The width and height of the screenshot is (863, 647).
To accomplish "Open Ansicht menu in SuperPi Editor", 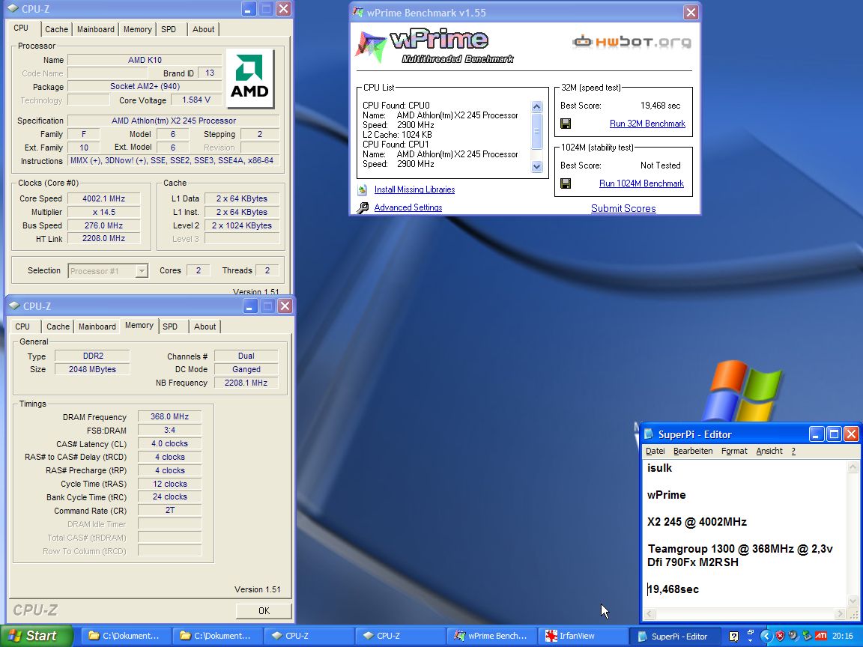I will tap(769, 451).
